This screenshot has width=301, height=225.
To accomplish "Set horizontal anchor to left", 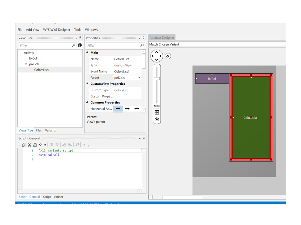I will (118, 109).
